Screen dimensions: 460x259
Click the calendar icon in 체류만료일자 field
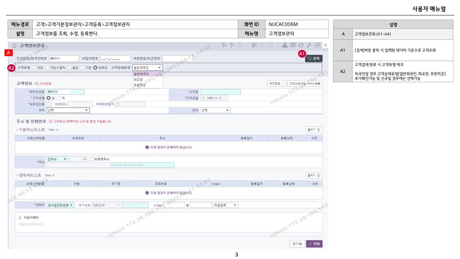118,104
